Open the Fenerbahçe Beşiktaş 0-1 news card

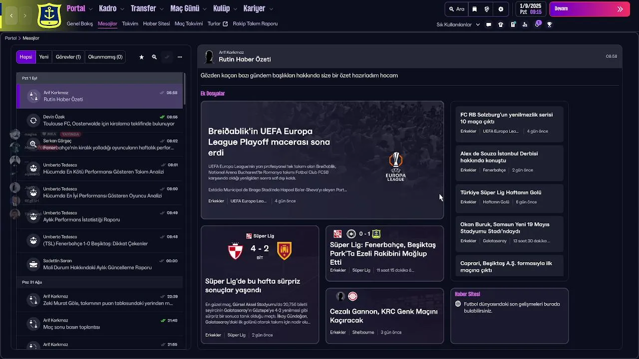(384, 253)
